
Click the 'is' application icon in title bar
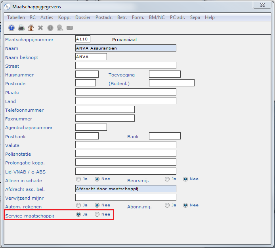7,7
